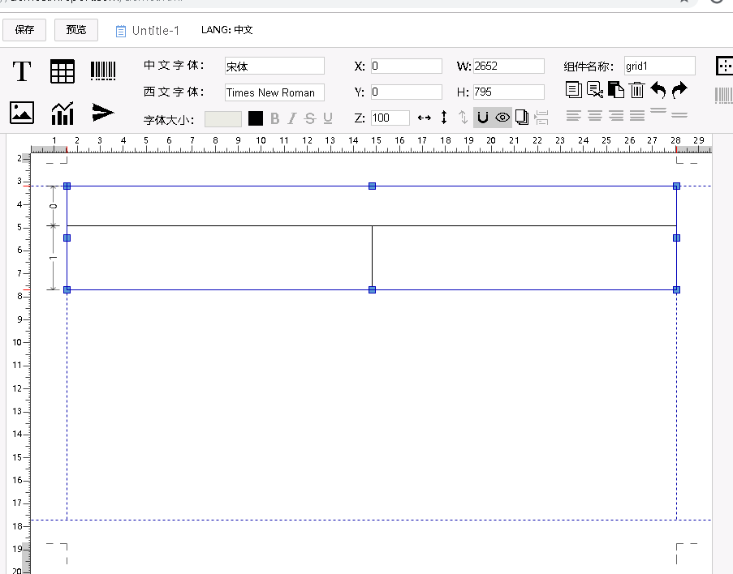Click the align text center icon
Screen dimensions: 733x574
pyautogui.click(x=595, y=115)
